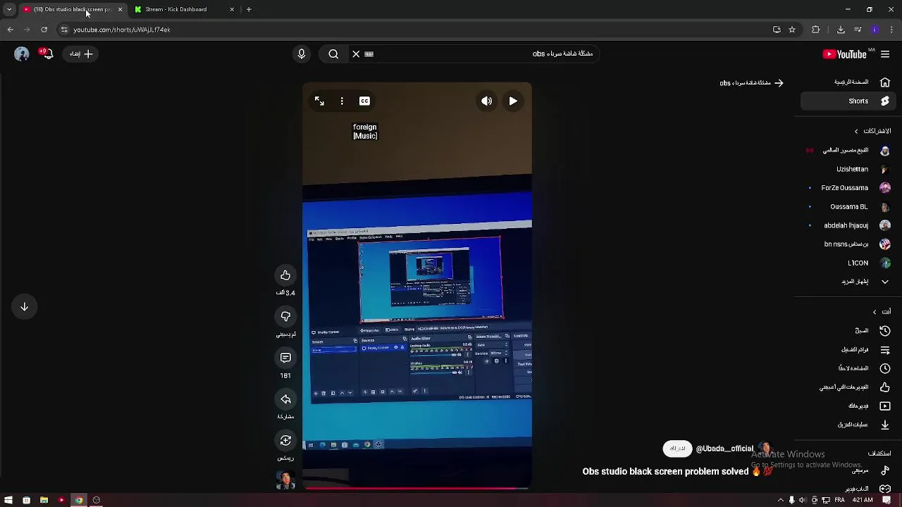Viewport: 902px width, 507px height.
Task: Clear the search box with X
Action: click(x=356, y=54)
